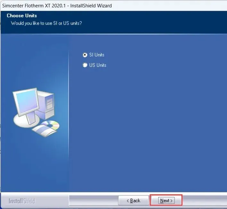Click the 'Would you like to use SI or US units?' text
The image size is (227, 209).
pos(46,23)
